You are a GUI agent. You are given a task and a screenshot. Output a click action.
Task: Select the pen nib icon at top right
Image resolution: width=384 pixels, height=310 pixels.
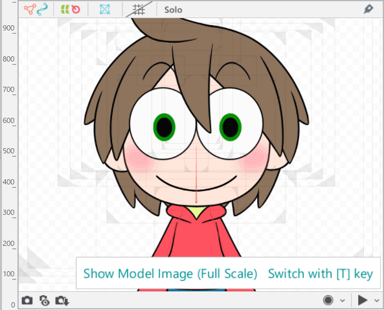point(368,9)
